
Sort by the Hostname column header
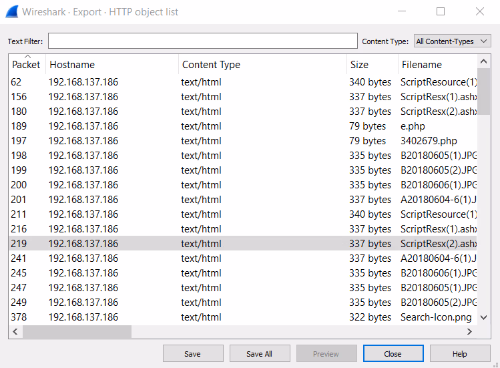[112, 65]
